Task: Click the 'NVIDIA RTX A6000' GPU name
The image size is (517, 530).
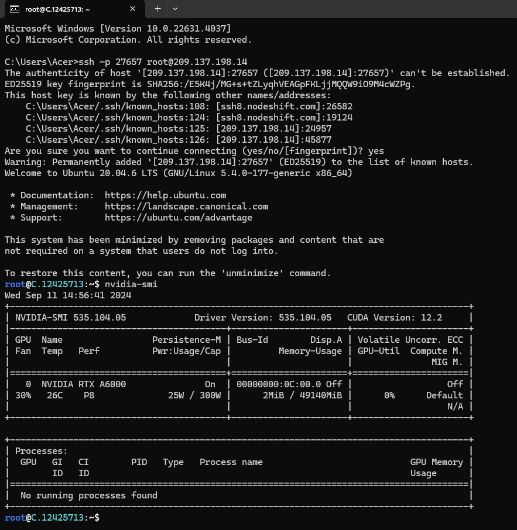Action: (84, 384)
